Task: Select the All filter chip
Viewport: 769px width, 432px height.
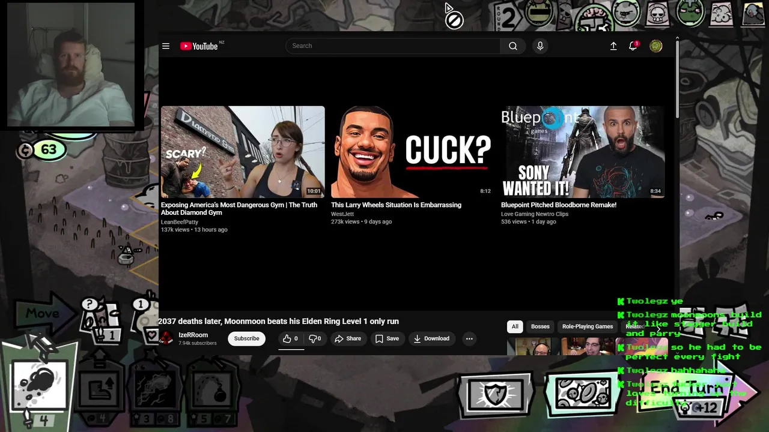Action: click(515, 327)
